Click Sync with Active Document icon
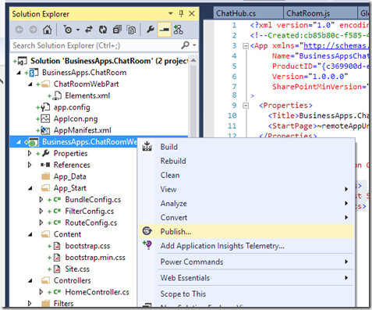The width and height of the screenshot is (372, 310). click(x=89, y=30)
